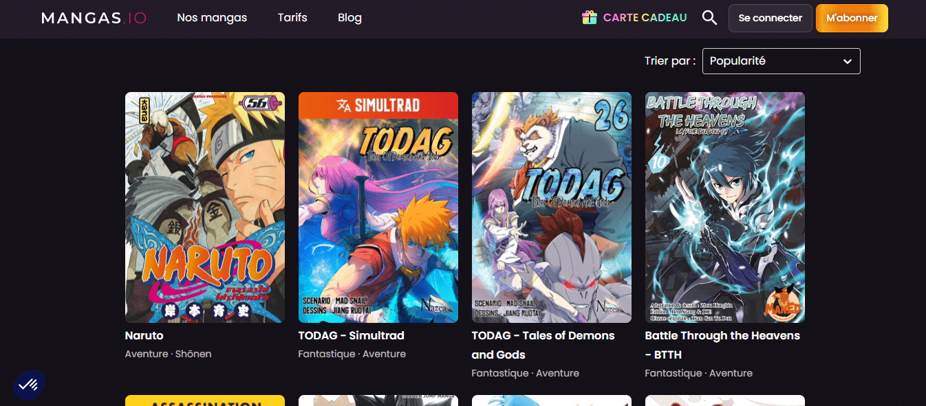Go to the MANGAS.IO home logo
The height and width of the screenshot is (406, 926).
click(94, 19)
